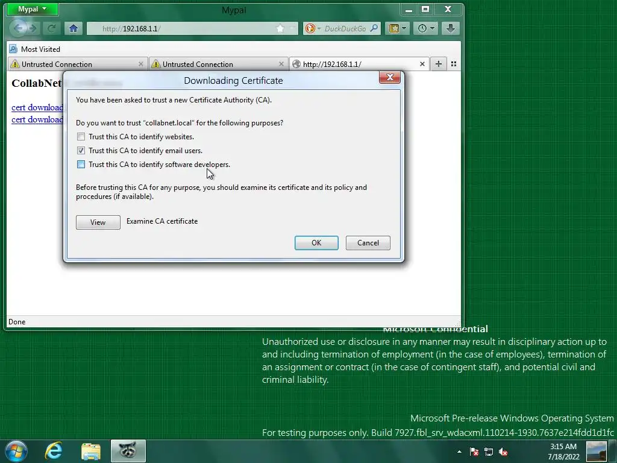Viewport: 617px width, 463px height.
Task: Show hidden tray icons arrow
Action: [x=459, y=452]
